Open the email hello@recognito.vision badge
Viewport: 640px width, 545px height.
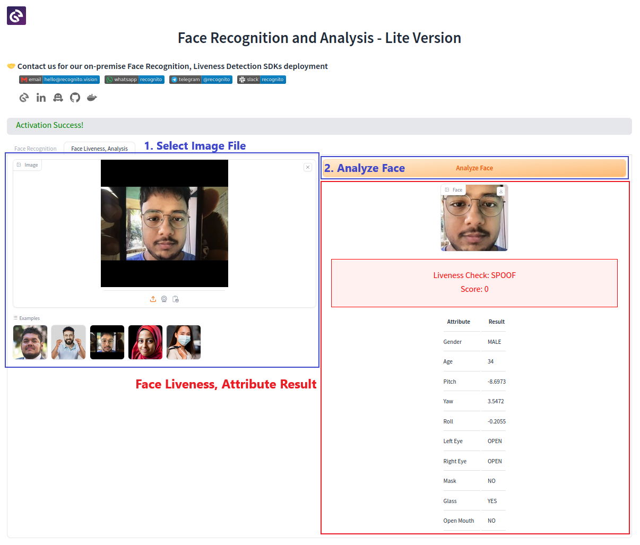(59, 80)
